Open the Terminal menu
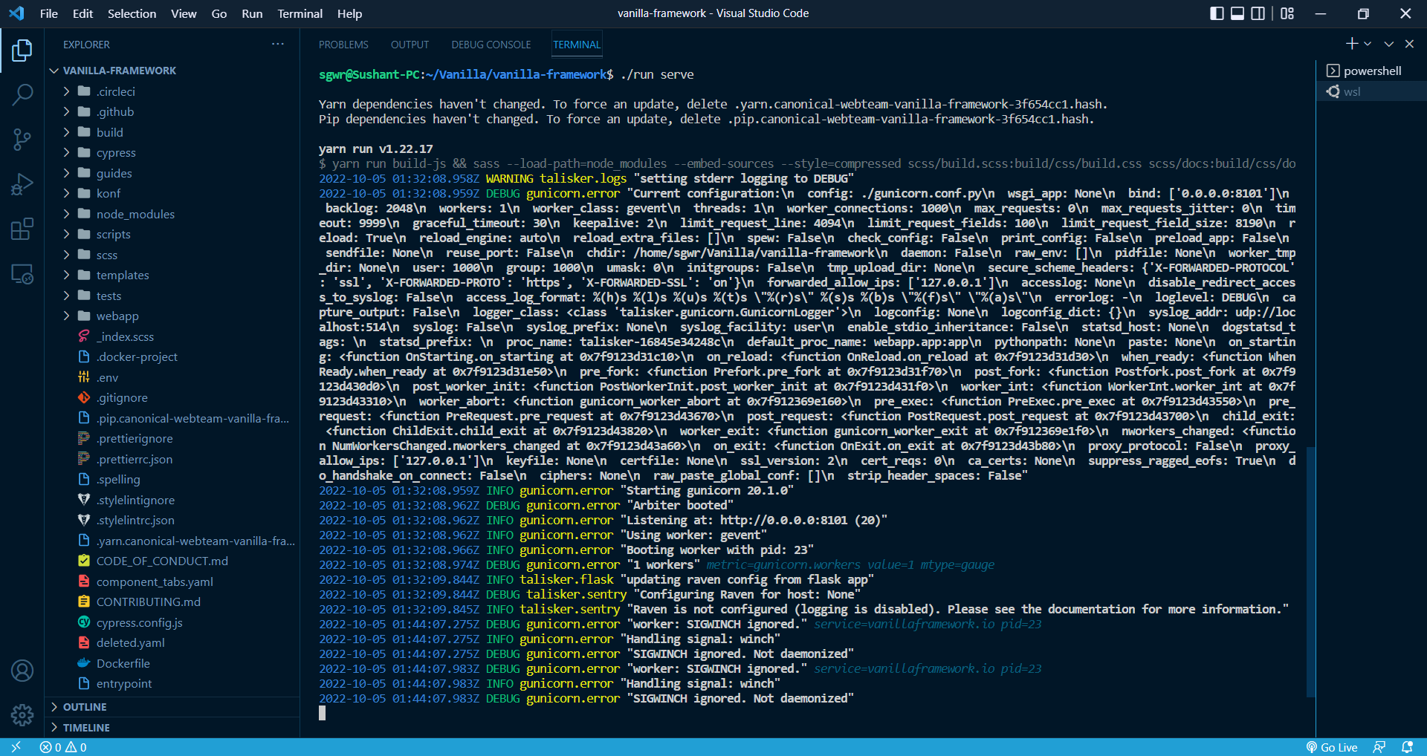Image resolution: width=1427 pixels, height=756 pixels. (x=300, y=13)
